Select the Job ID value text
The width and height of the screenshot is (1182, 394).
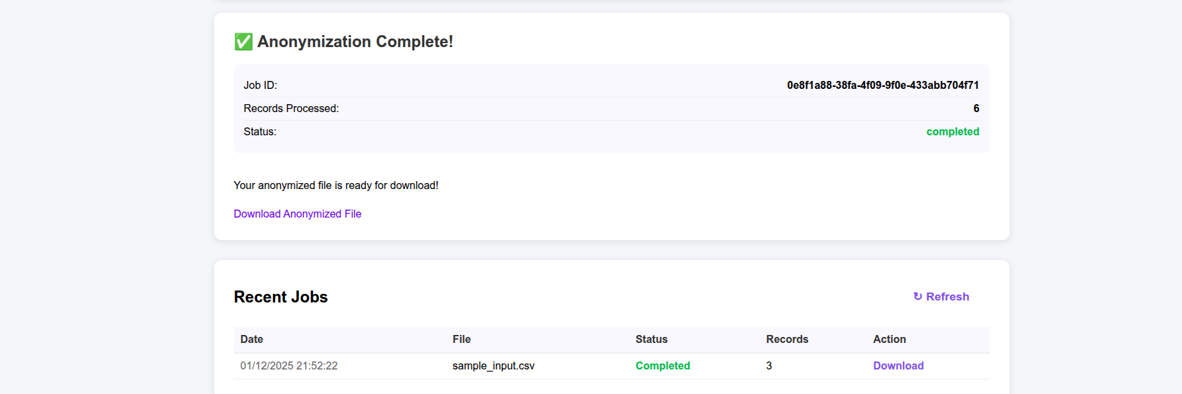[883, 85]
